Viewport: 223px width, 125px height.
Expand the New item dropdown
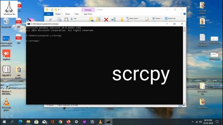point(132,18)
